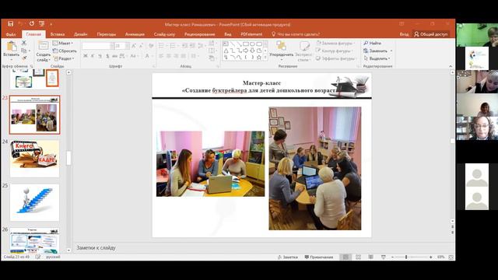Viewport: 498px width, 280px height.
Task: Start slideshow from status bar icon
Action: coord(384,257)
